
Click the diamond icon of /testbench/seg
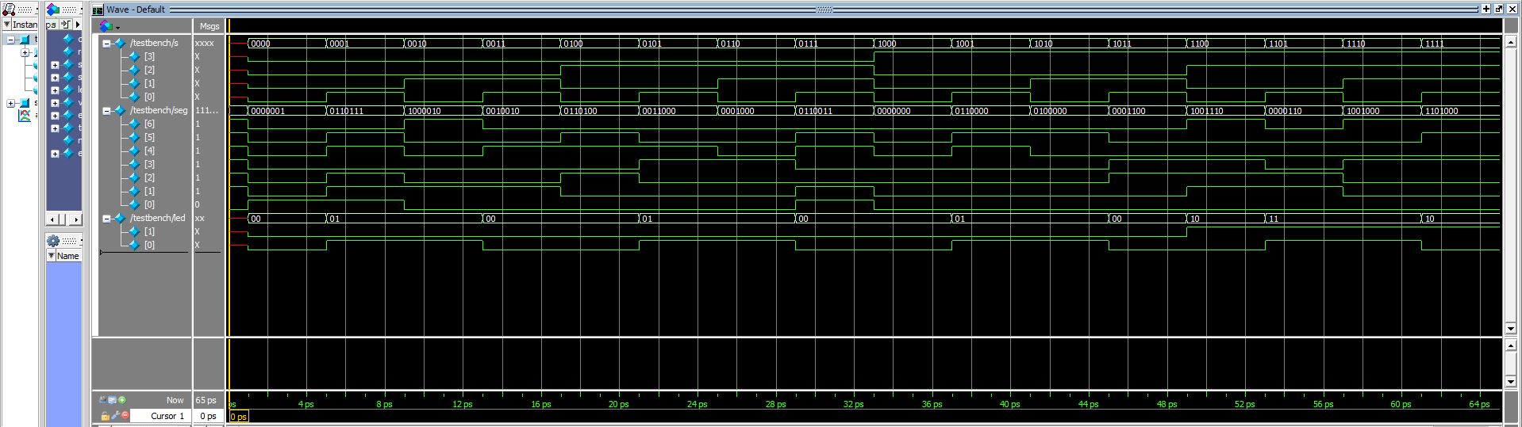[121, 111]
